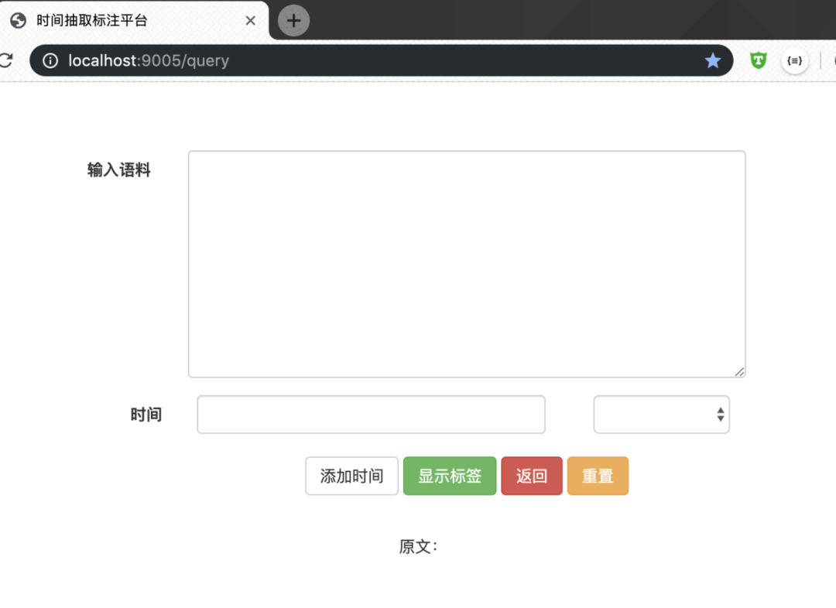The width and height of the screenshot is (836, 608).
Task: Open the JSON braces extension icon
Action: [x=794, y=61]
